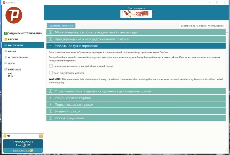Click the coin icon beside Купить PsiCash
This screenshot has width=230, height=155.
[x=31, y=150]
